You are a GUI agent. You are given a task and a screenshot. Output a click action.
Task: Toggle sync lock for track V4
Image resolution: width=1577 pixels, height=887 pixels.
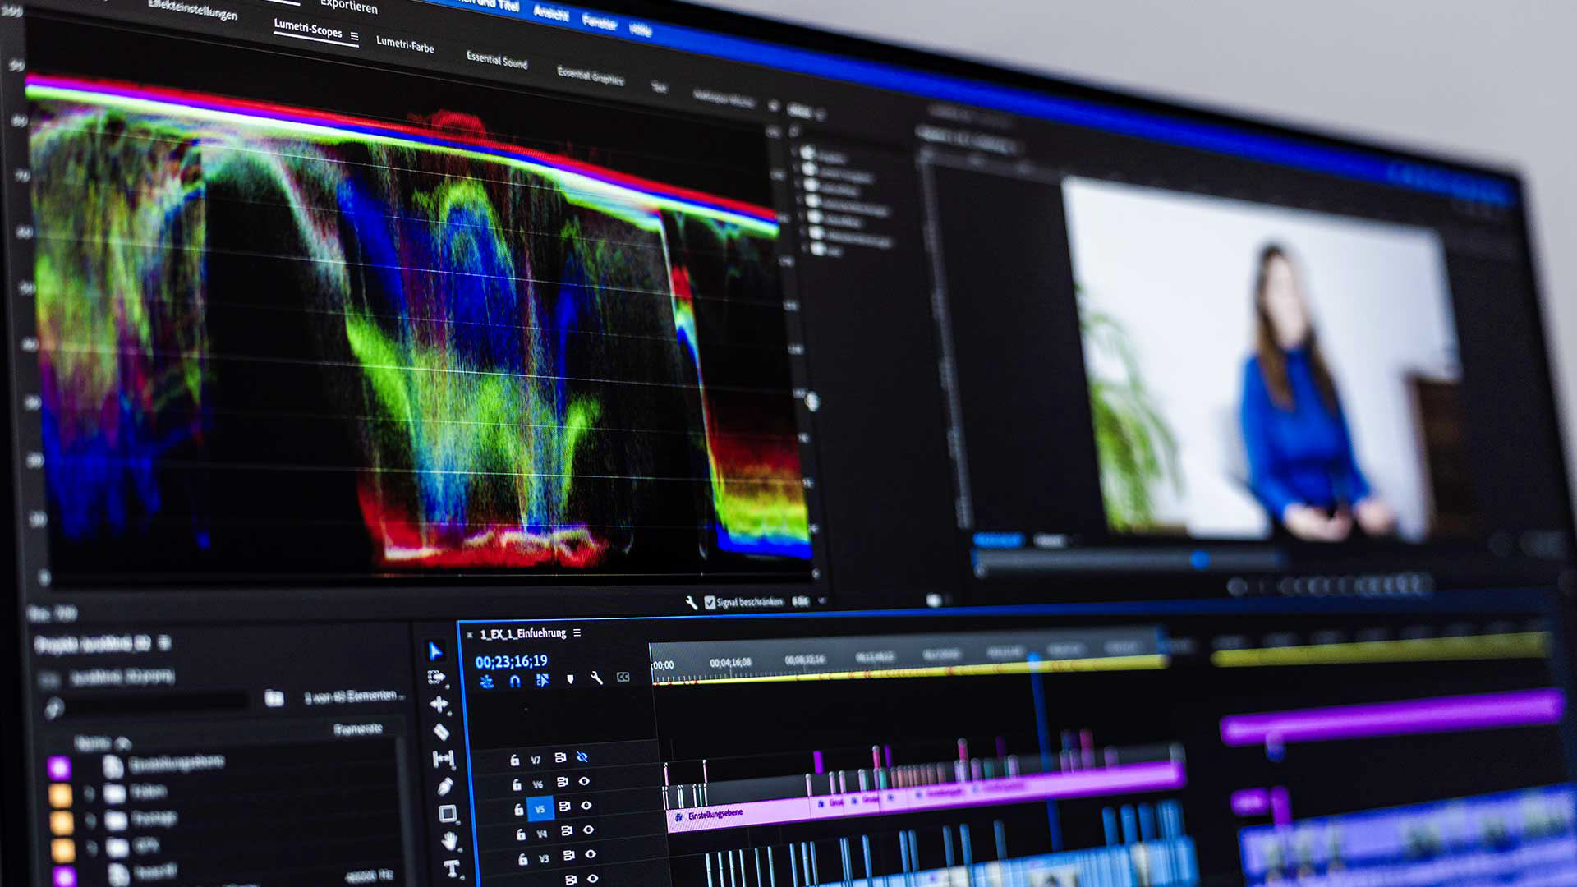click(x=567, y=830)
